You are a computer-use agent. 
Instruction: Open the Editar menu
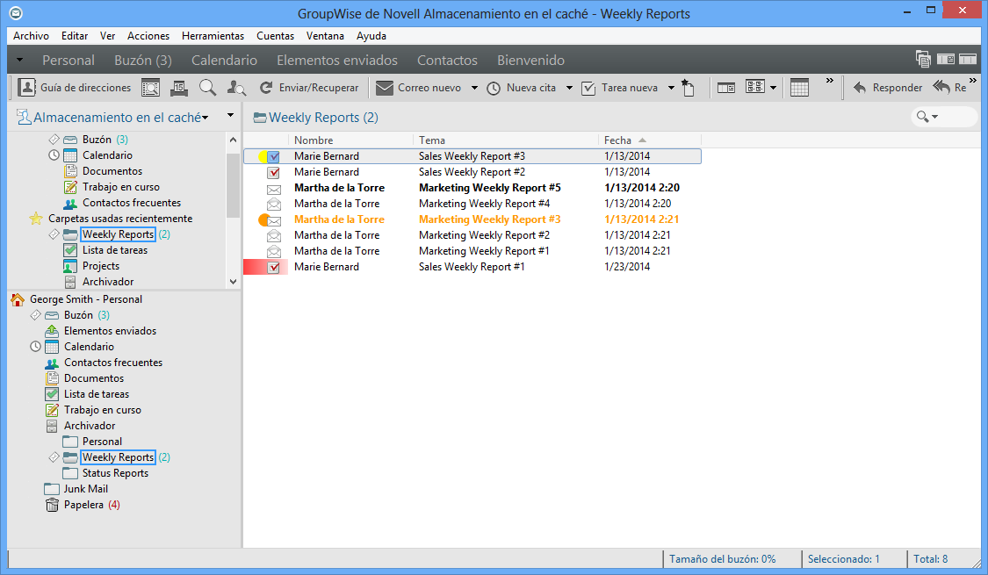coord(75,36)
